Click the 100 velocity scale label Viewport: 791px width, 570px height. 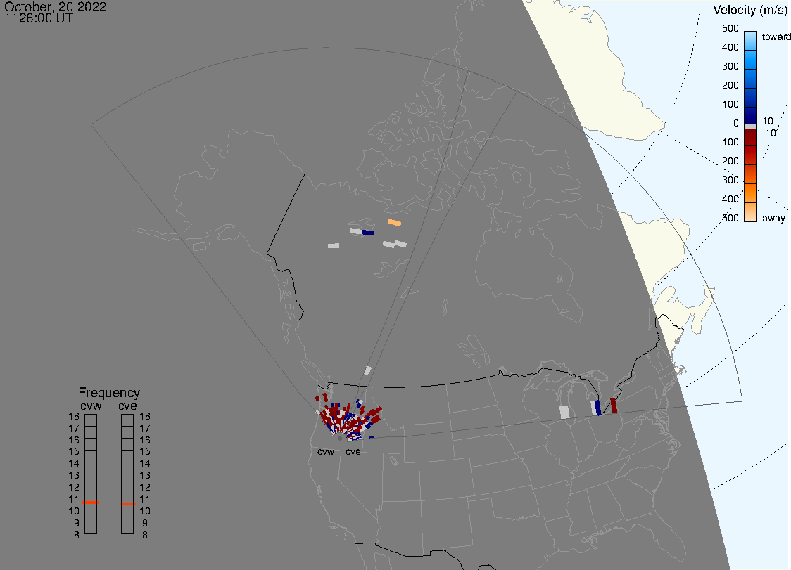tap(730, 104)
